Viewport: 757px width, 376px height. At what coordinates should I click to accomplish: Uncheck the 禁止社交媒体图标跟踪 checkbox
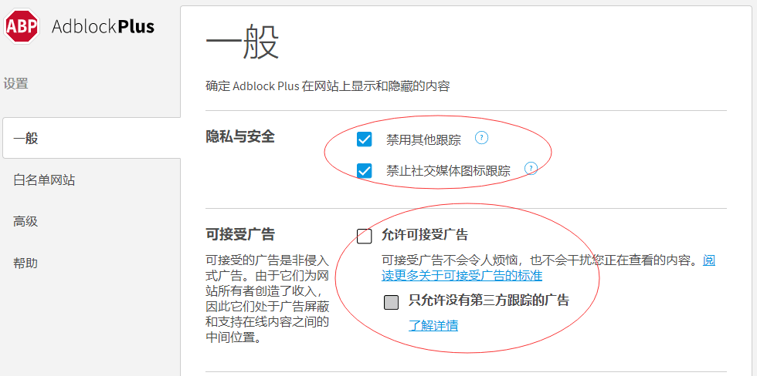click(x=364, y=170)
